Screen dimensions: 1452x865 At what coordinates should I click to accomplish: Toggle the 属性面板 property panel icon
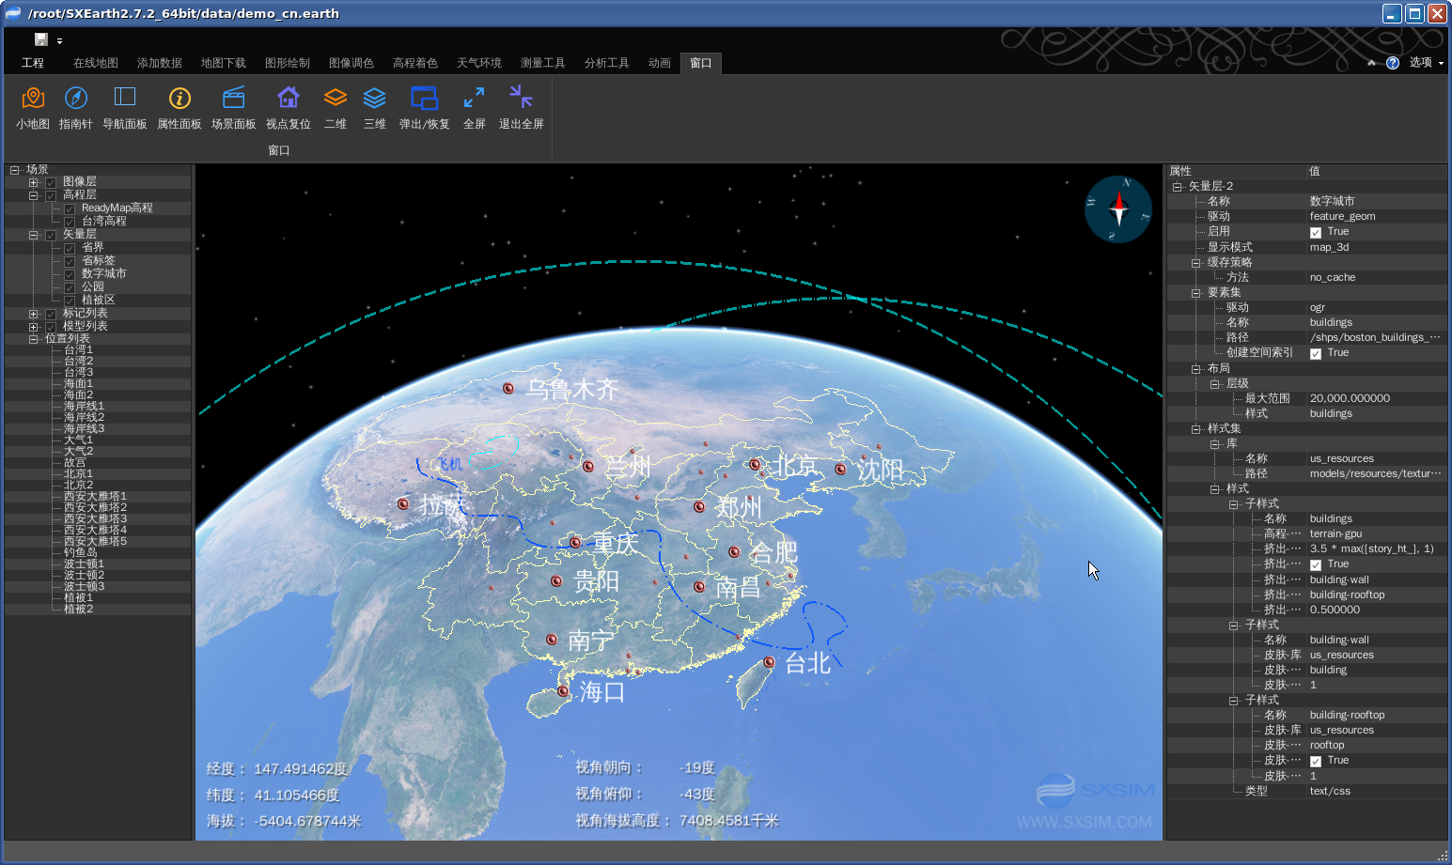click(180, 98)
